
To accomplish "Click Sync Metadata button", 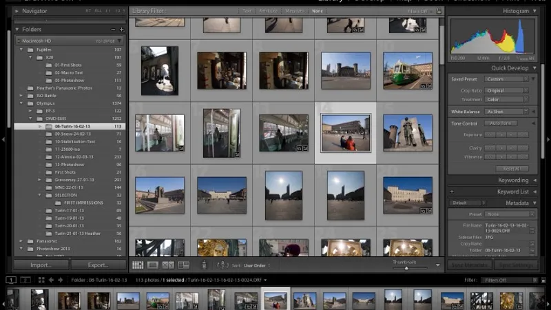I will pyautogui.click(x=470, y=265).
